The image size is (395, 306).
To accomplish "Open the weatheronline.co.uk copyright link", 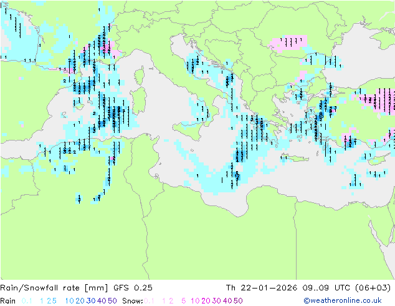I will [x=343, y=300].
